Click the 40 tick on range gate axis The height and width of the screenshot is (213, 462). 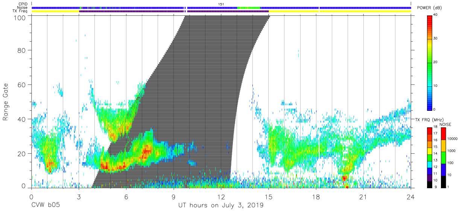click(x=22, y=119)
